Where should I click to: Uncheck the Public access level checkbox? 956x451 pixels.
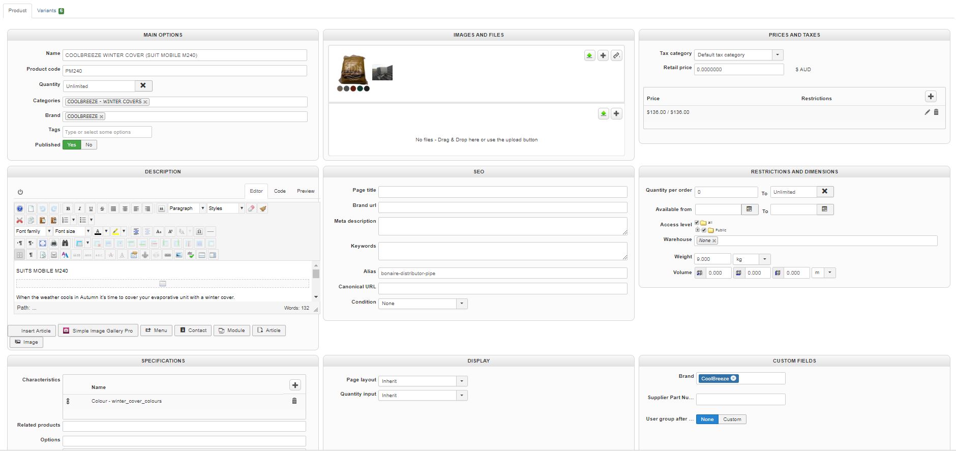704,230
